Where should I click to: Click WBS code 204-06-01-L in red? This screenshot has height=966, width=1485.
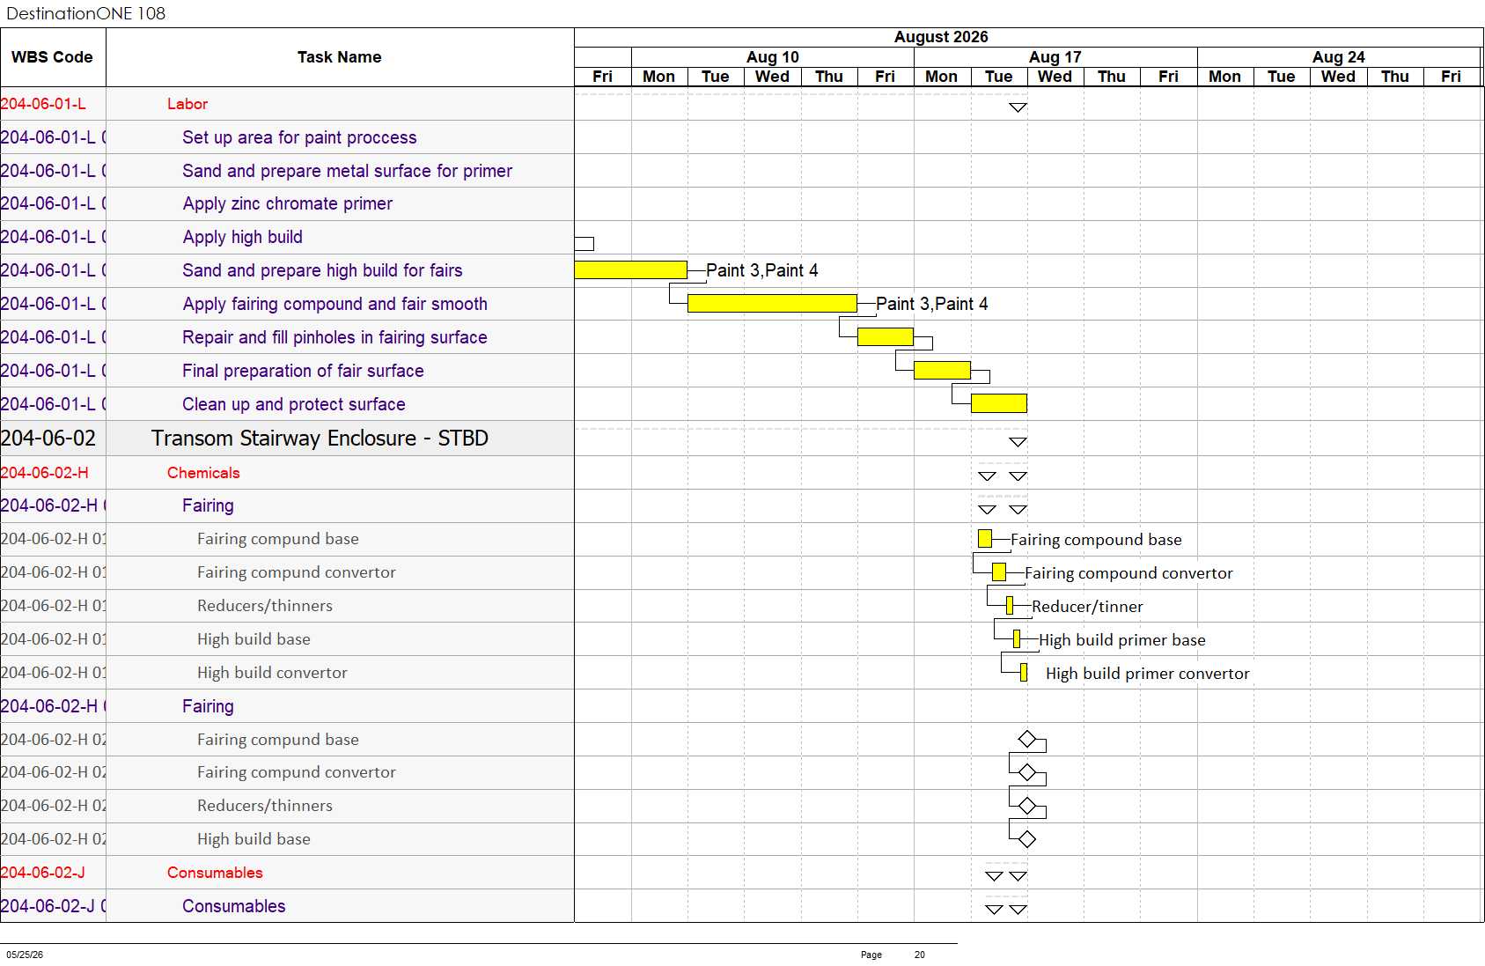(x=43, y=104)
